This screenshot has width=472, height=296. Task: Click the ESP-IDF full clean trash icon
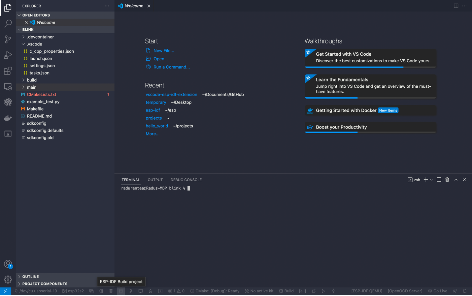[x=111, y=291]
